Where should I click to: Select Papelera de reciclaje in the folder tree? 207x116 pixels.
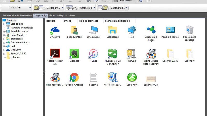click(x=22, y=28)
